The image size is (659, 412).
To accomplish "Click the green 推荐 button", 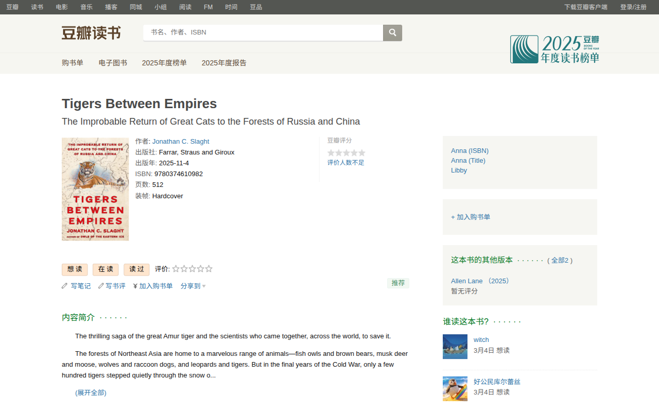I will pos(398,283).
